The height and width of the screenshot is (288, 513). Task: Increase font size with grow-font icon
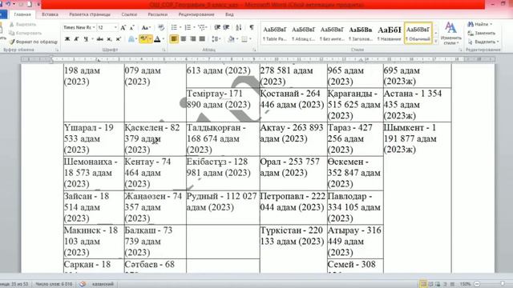tap(123, 28)
